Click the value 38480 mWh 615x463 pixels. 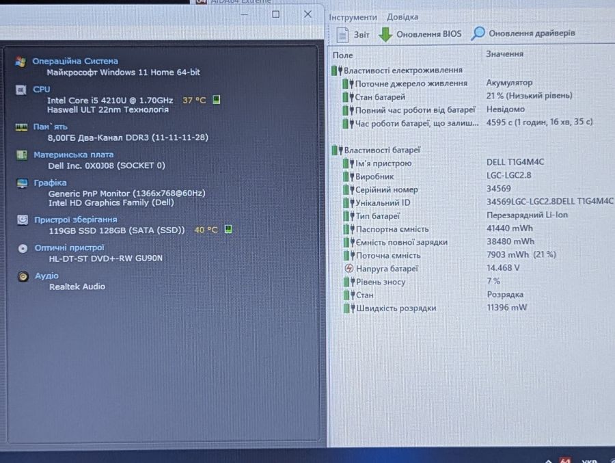[x=510, y=241]
